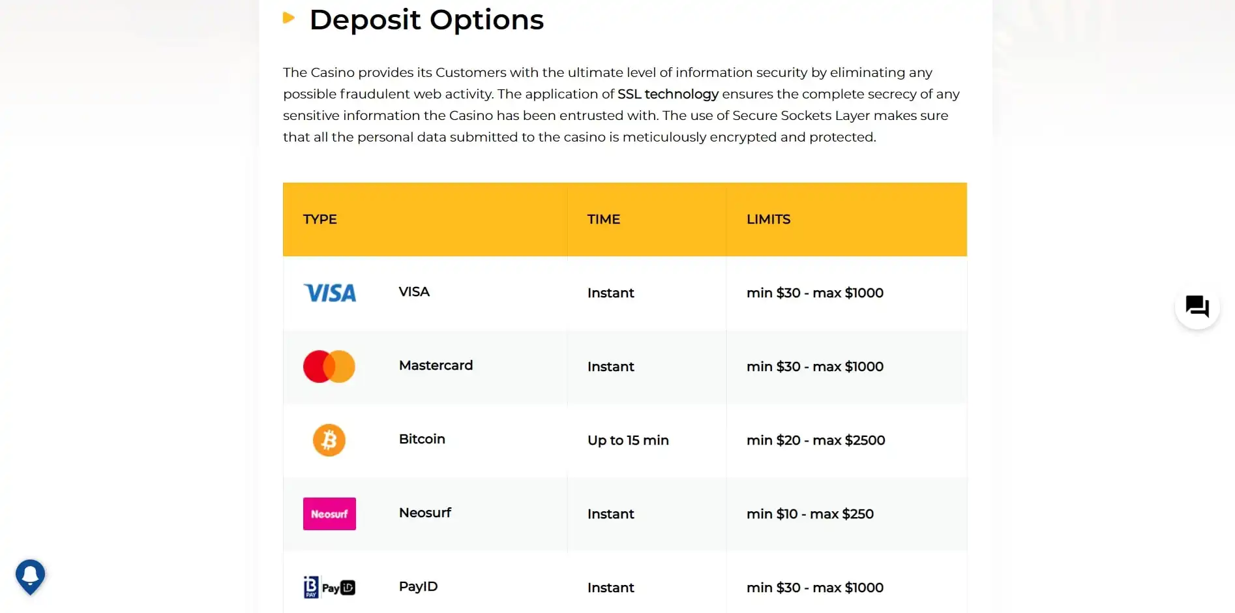Click the Mastercard circles logo
The width and height of the screenshot is (1235, 613).
(x=329, y=366)
